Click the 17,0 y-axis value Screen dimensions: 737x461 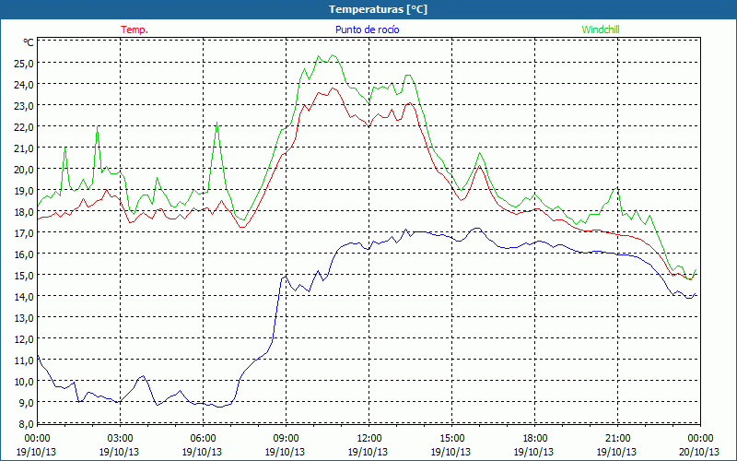click(x=24, y=233)
